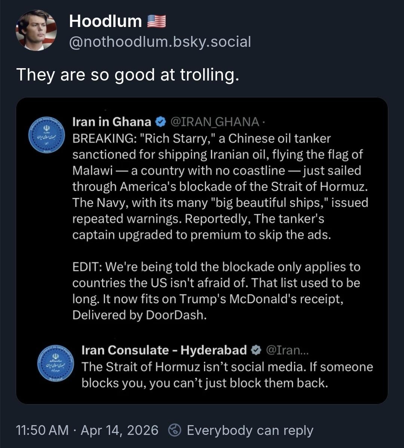The image size is (404, 448).
Task: Click the EDIT paragraph about the blockade
Action: (216, 291)
